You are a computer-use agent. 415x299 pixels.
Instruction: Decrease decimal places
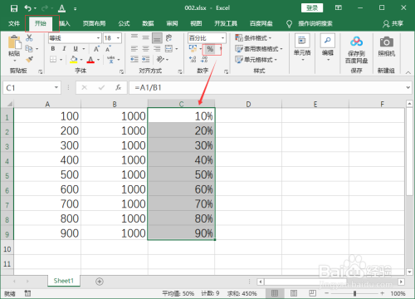pyautogui.click(x=204, y=59)
